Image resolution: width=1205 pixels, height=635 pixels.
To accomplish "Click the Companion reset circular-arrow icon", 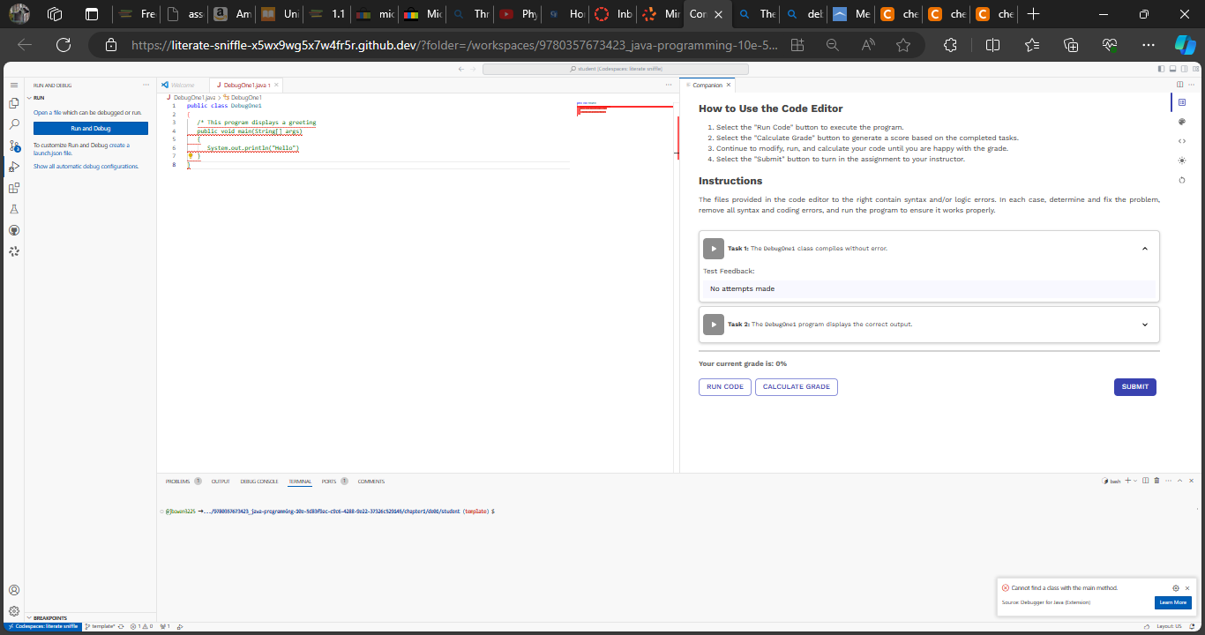I will 1182,180.
